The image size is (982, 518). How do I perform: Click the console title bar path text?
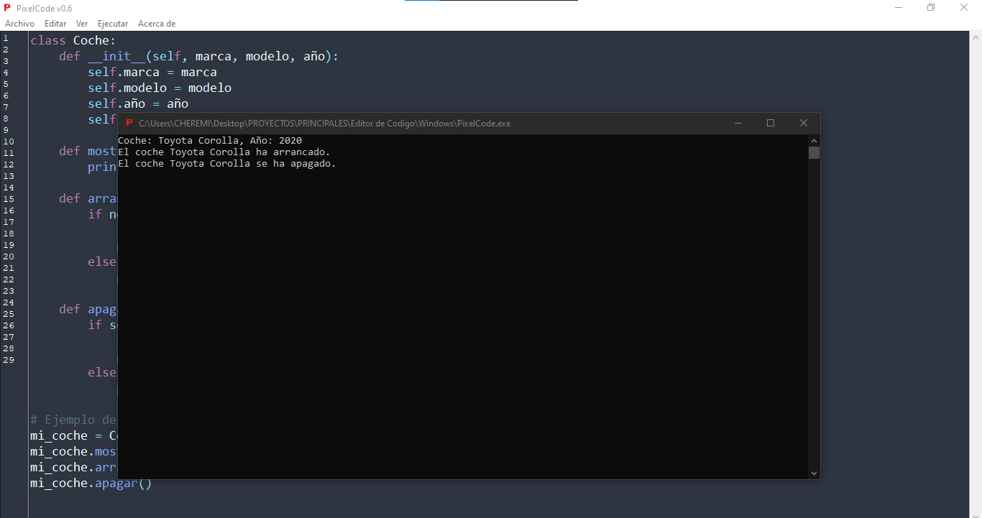[x=325, y=123]
